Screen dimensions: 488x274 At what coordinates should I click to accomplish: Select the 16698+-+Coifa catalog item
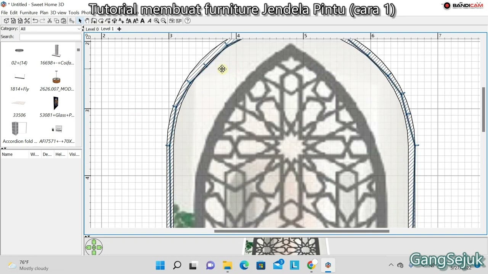click(x=57, y=56)
